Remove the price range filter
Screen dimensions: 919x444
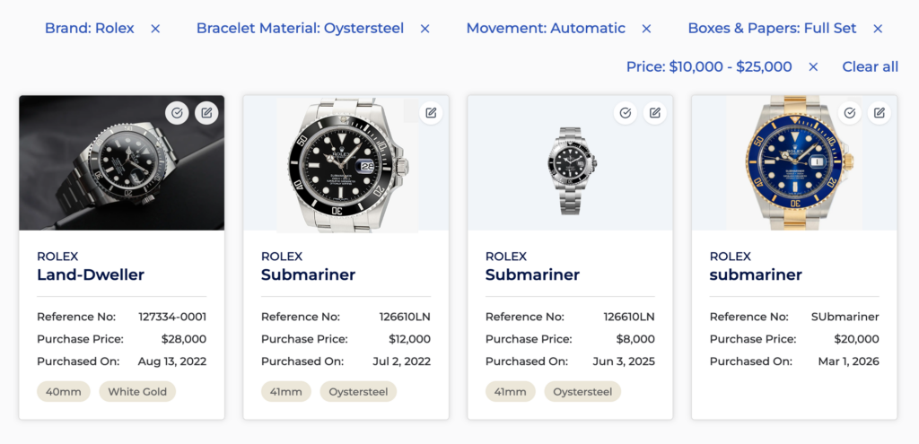[813, 67]
